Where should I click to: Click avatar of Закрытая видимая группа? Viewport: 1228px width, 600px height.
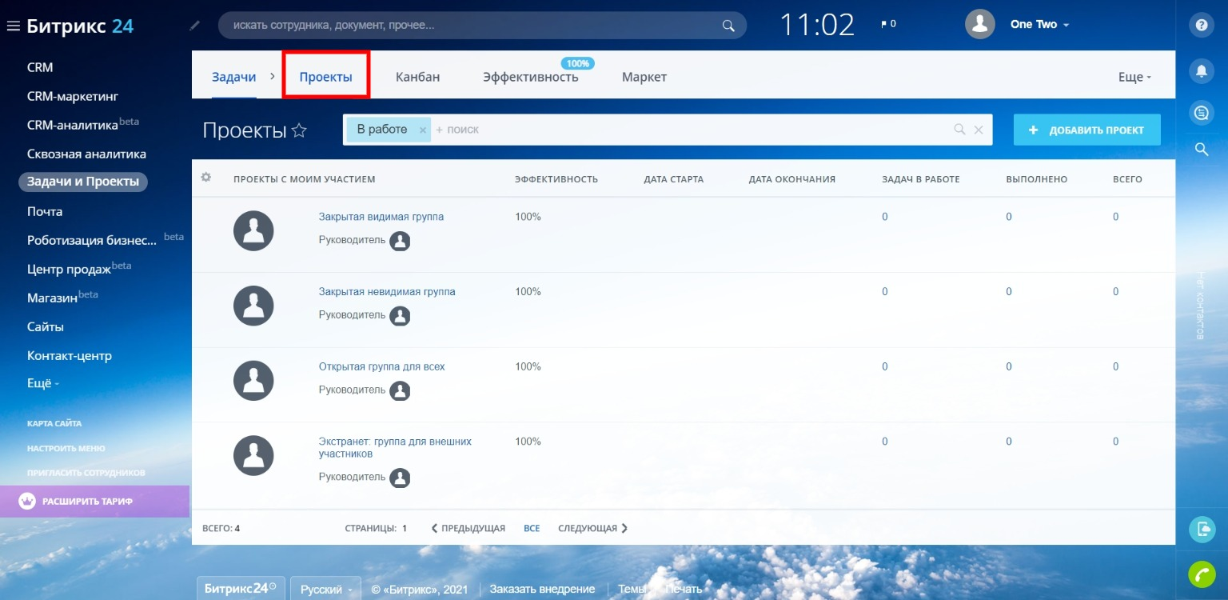[253, 230]
